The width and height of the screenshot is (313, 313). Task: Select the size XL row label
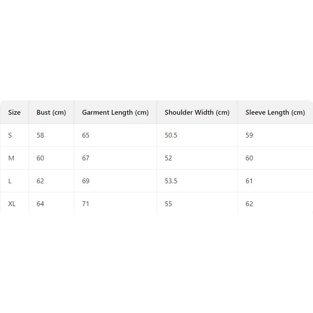[x=12, y=204]
